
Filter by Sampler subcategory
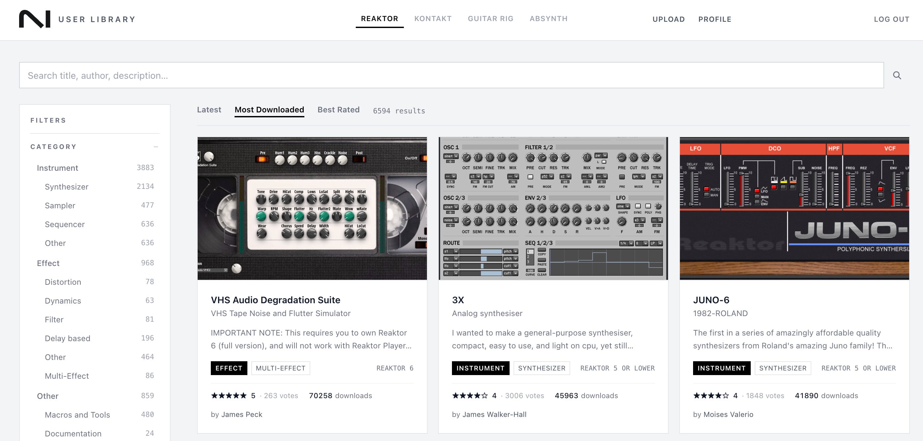click(x=60, y=205)
